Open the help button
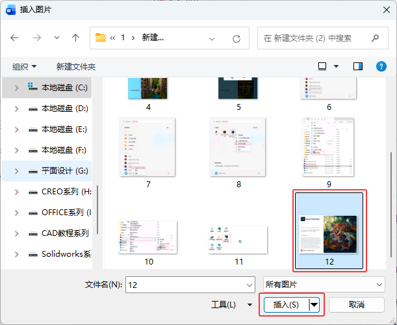The height and width of the screenshot is (325, 397). pos(381,66)
